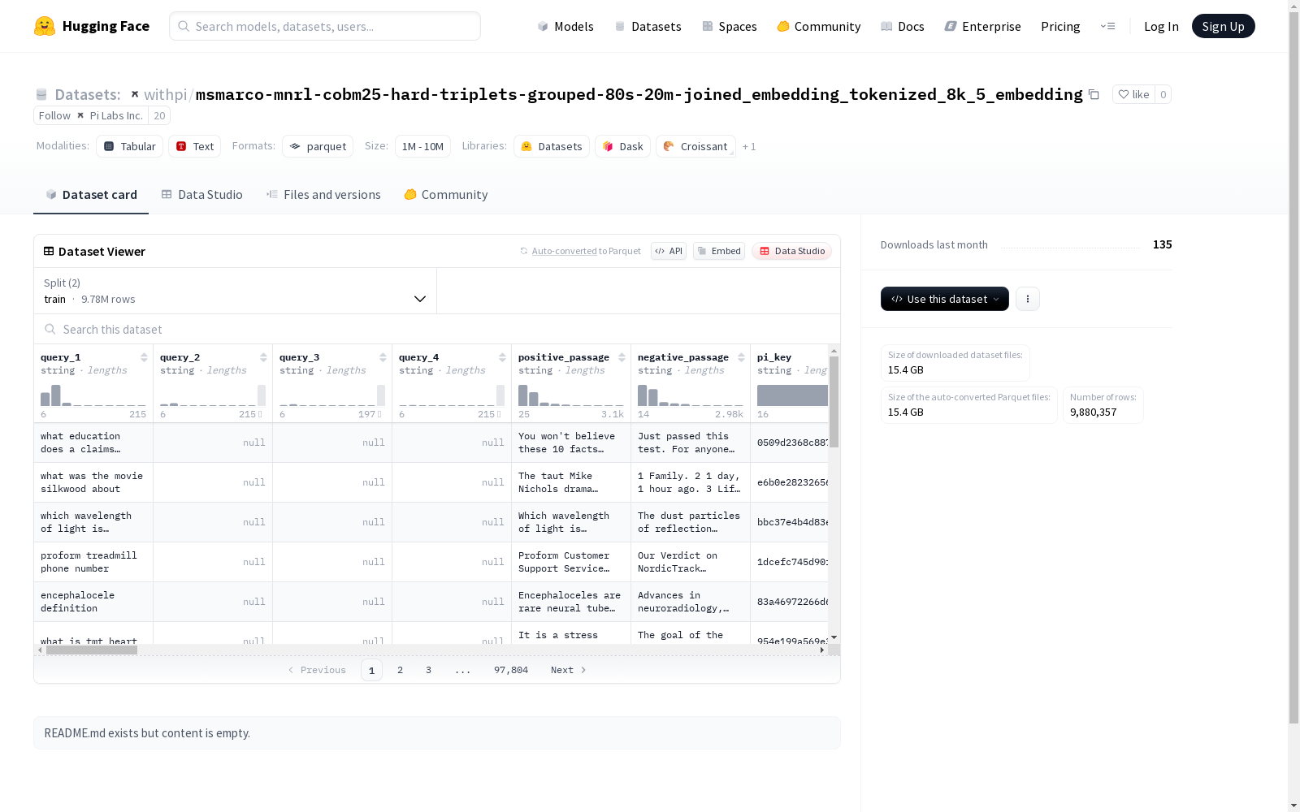Select the Tabular modality tag

[x=129, y=146]
